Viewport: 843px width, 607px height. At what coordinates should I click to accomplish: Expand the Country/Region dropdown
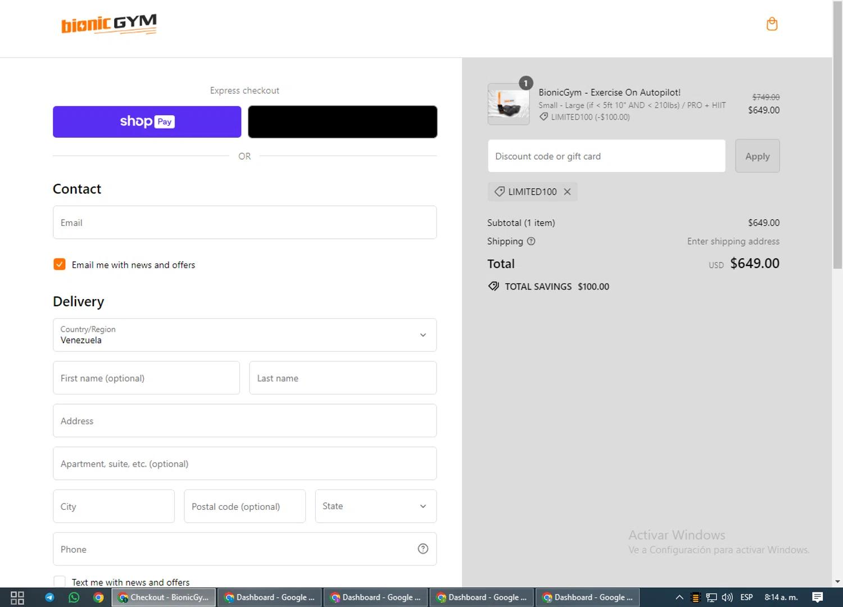244,335
